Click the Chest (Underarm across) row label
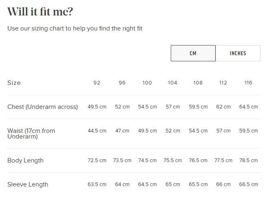This screenshot has height=206, width=269. pyautogui.click(x=42, y=107)
